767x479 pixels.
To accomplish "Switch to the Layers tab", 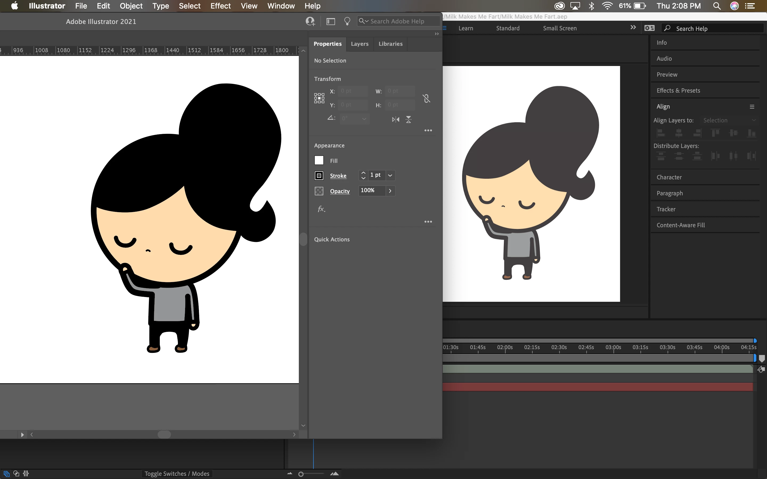I will [x=360, y=44].
